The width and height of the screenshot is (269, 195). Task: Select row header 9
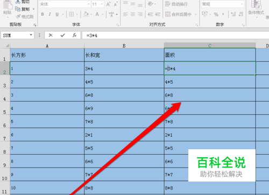(5, 161)
